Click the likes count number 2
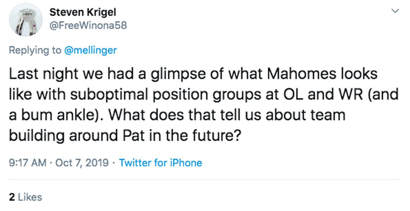This screenshot has height=211, width=410. point(12,197)
